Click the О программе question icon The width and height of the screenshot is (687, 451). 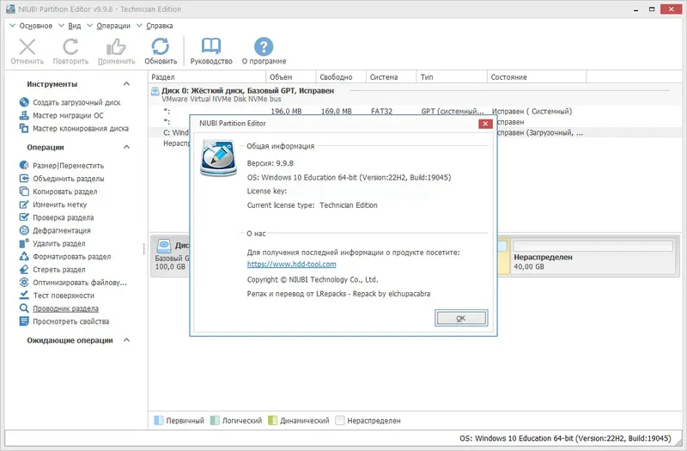[264, 47]
